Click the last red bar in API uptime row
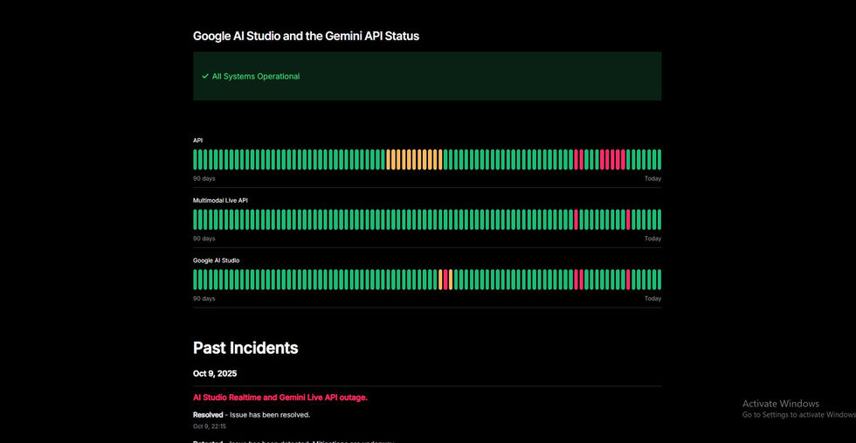The width and height of the screenshot is (856, 443). [x=622, y=159]
